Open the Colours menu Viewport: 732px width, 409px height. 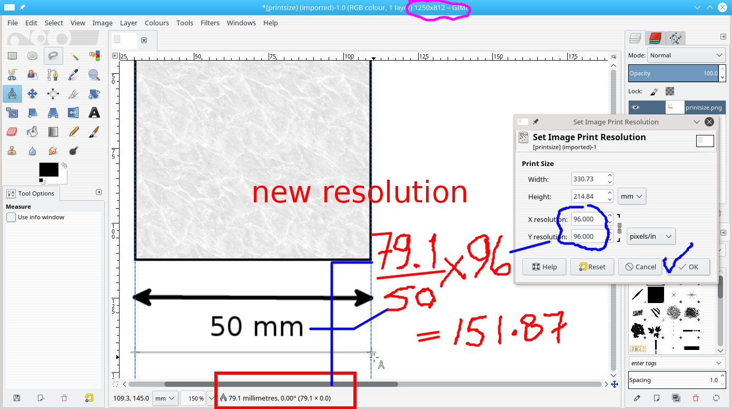(157, 23)
